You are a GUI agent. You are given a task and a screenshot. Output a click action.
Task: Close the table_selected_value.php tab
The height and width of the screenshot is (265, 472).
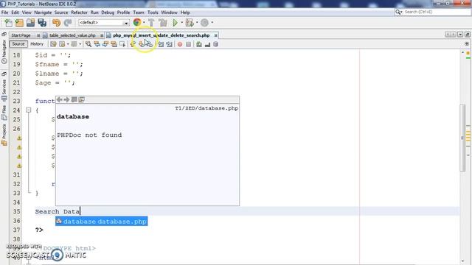[x=102, y=35]
